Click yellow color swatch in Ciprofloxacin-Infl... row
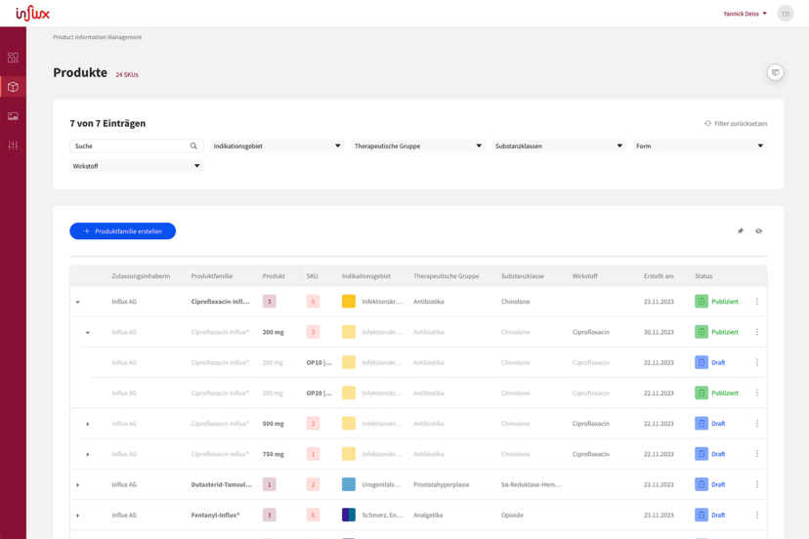 tap(349, 301)
